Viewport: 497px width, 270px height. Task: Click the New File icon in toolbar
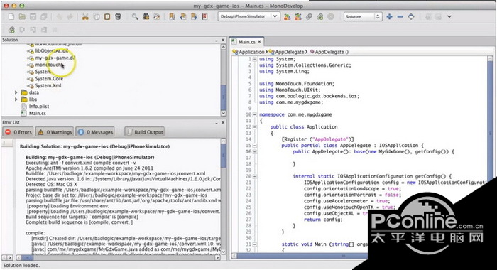point(11,17)
